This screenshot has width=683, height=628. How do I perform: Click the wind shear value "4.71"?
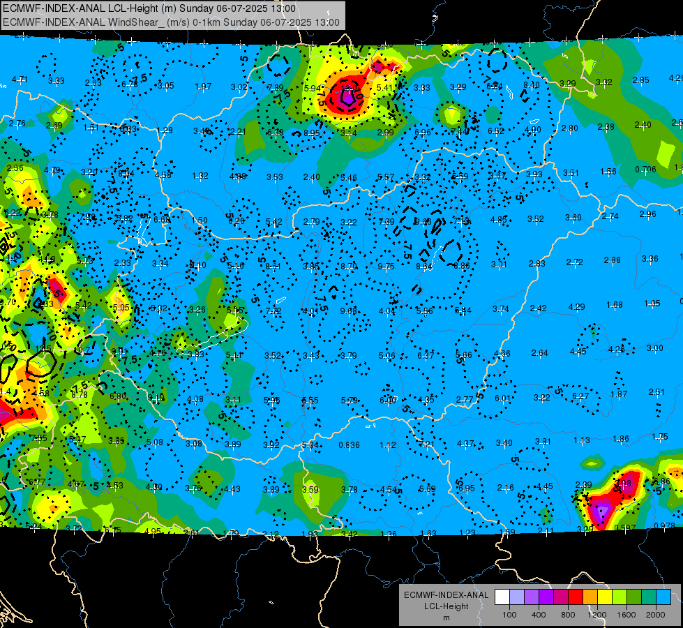pyautogui.click(x=20, y=80)
